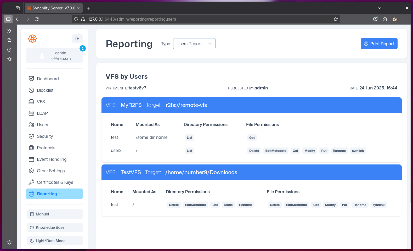Image resolution: width=413 pixels, height=251 pixels.
Task: Click the /some_dir_name mount path
Action: [151, 137]
